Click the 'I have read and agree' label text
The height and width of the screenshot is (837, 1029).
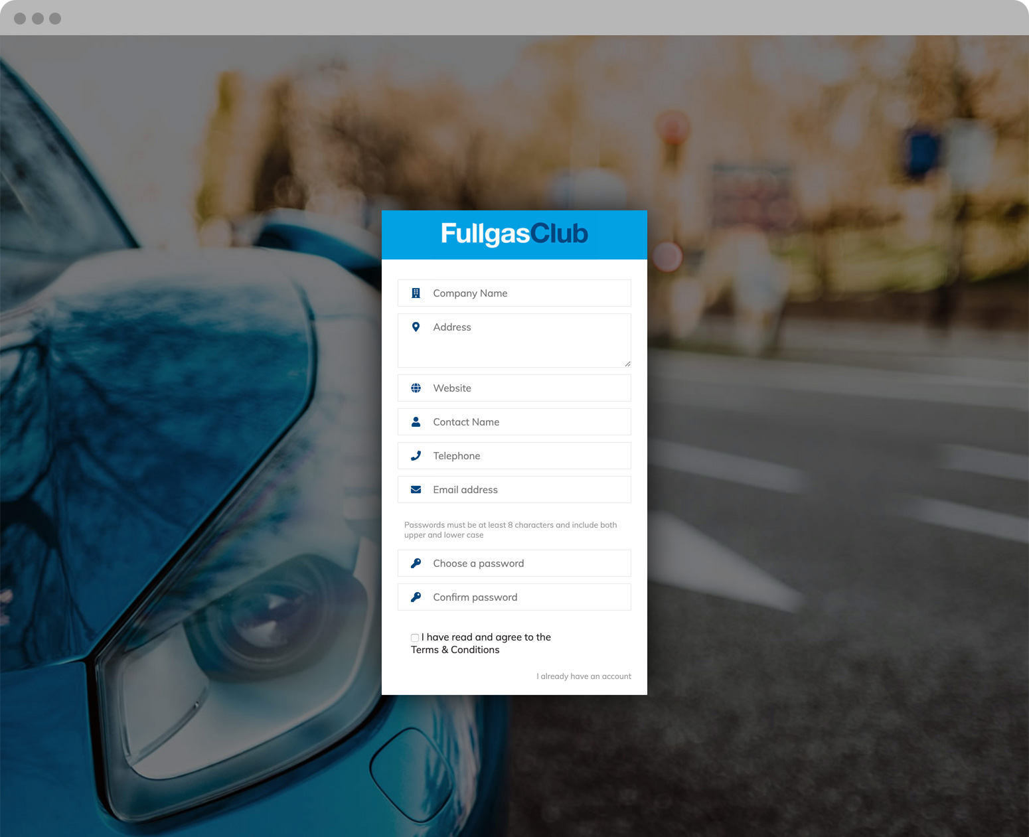(481, 643)
